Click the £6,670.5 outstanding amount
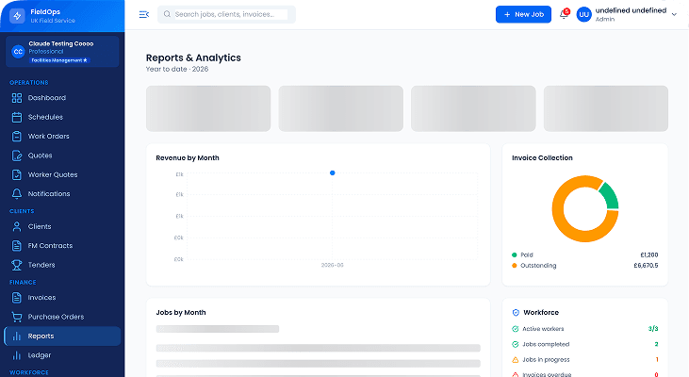 point(646,266)
